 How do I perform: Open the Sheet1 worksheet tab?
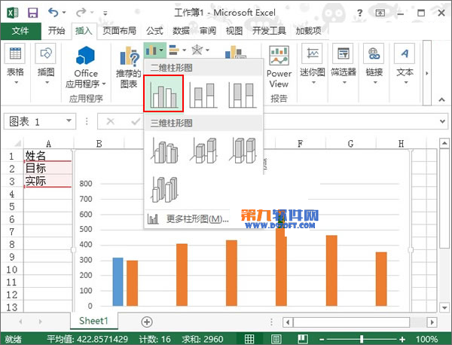tap(93, 321)
